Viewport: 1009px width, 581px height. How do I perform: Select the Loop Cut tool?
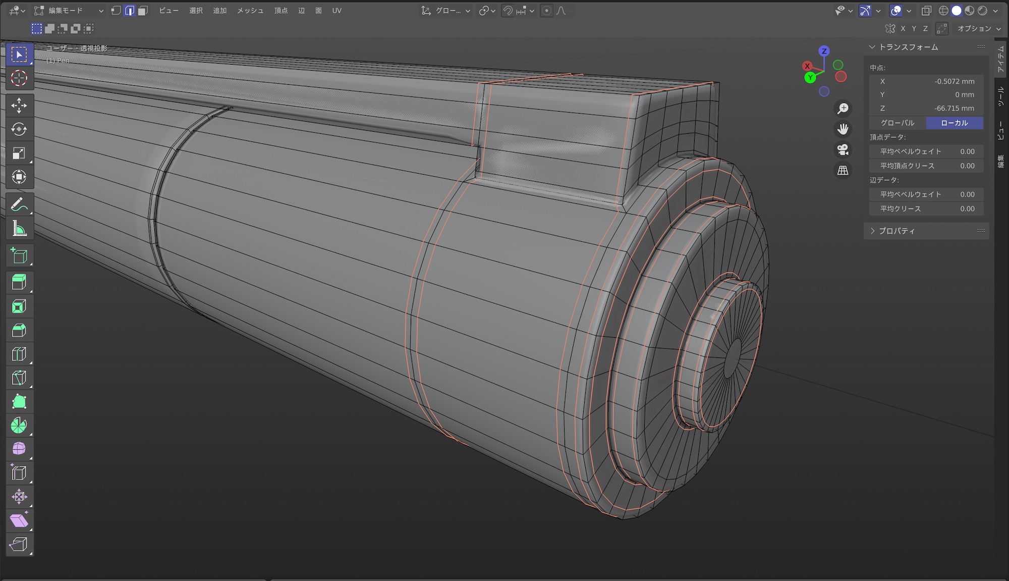19,354
